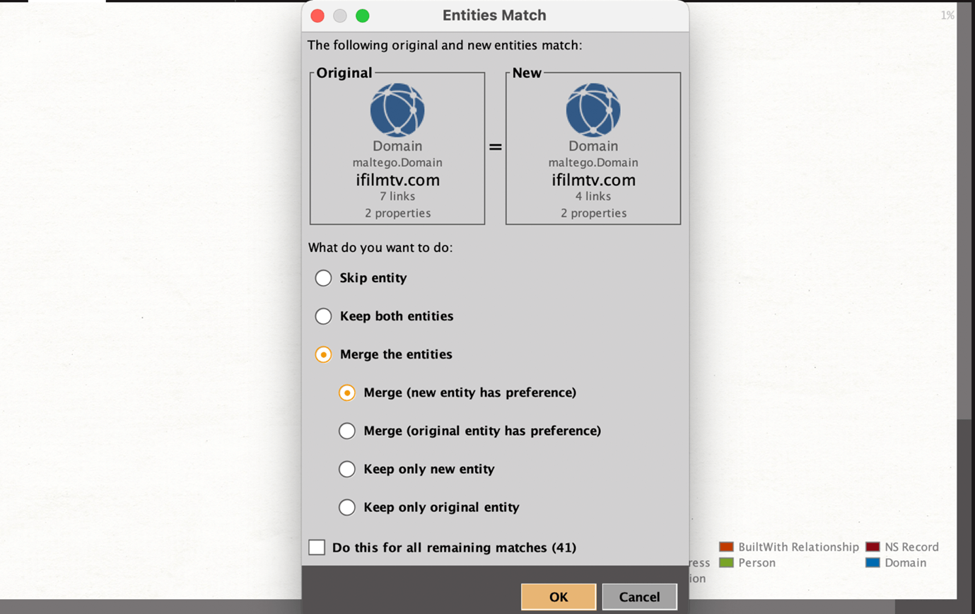Screen dimensions: 975x614
Task: Pick Merge with new entity preference
Action: point(347,393)
